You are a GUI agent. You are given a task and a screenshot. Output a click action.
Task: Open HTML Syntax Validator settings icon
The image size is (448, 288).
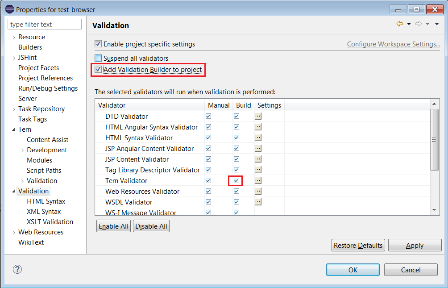258,137
